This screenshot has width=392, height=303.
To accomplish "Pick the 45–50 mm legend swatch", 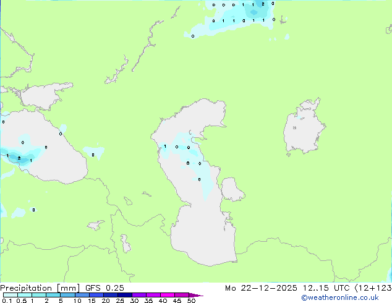I will (182, 295).
